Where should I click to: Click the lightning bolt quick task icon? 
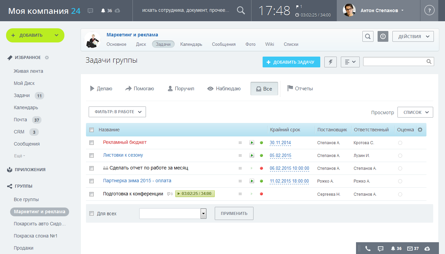pos(330,62)
